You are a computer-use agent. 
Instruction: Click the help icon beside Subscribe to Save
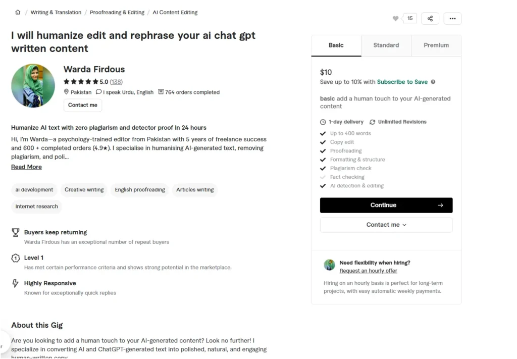coord(433,82)
